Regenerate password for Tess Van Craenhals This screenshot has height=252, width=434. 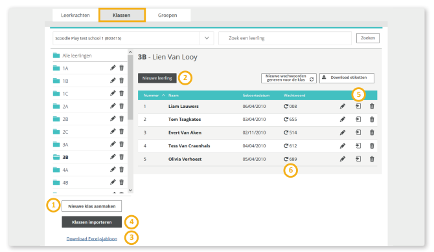(286, 146)
